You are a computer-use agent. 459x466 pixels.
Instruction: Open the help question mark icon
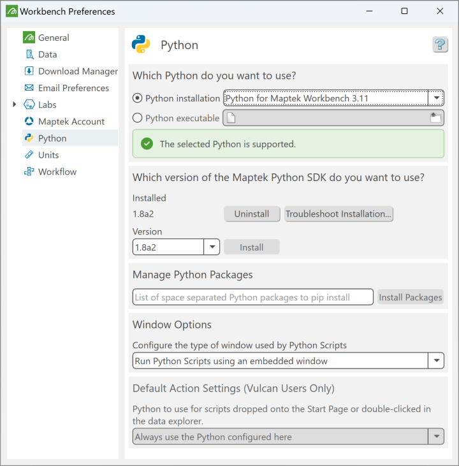coord(440,45)
